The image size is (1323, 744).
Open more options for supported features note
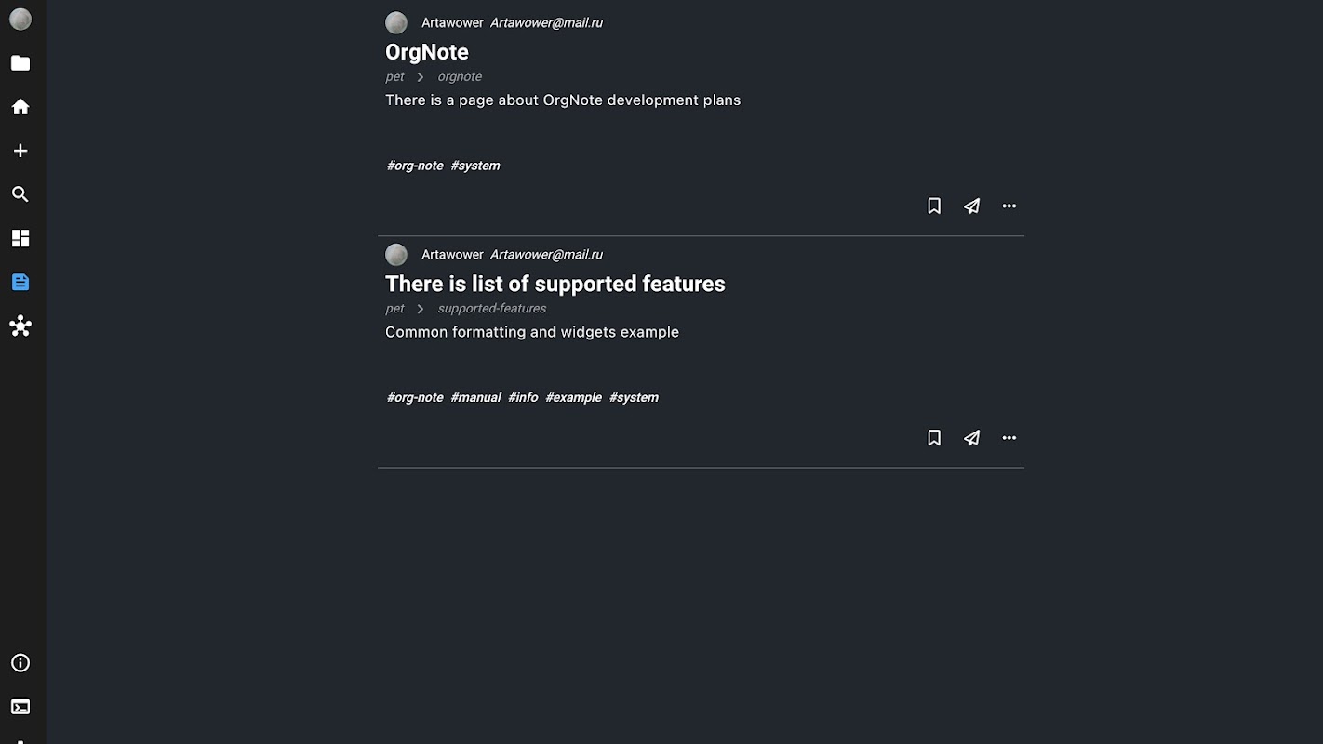coord(1009,438)
